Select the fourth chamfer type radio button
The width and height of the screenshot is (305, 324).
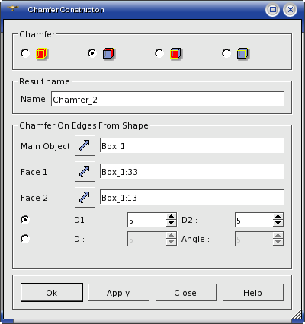226,53
